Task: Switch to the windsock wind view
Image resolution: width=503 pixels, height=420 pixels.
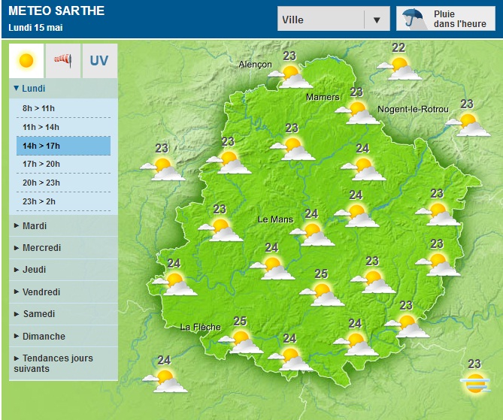Action: pyautogui.click(x=63, y=60)
